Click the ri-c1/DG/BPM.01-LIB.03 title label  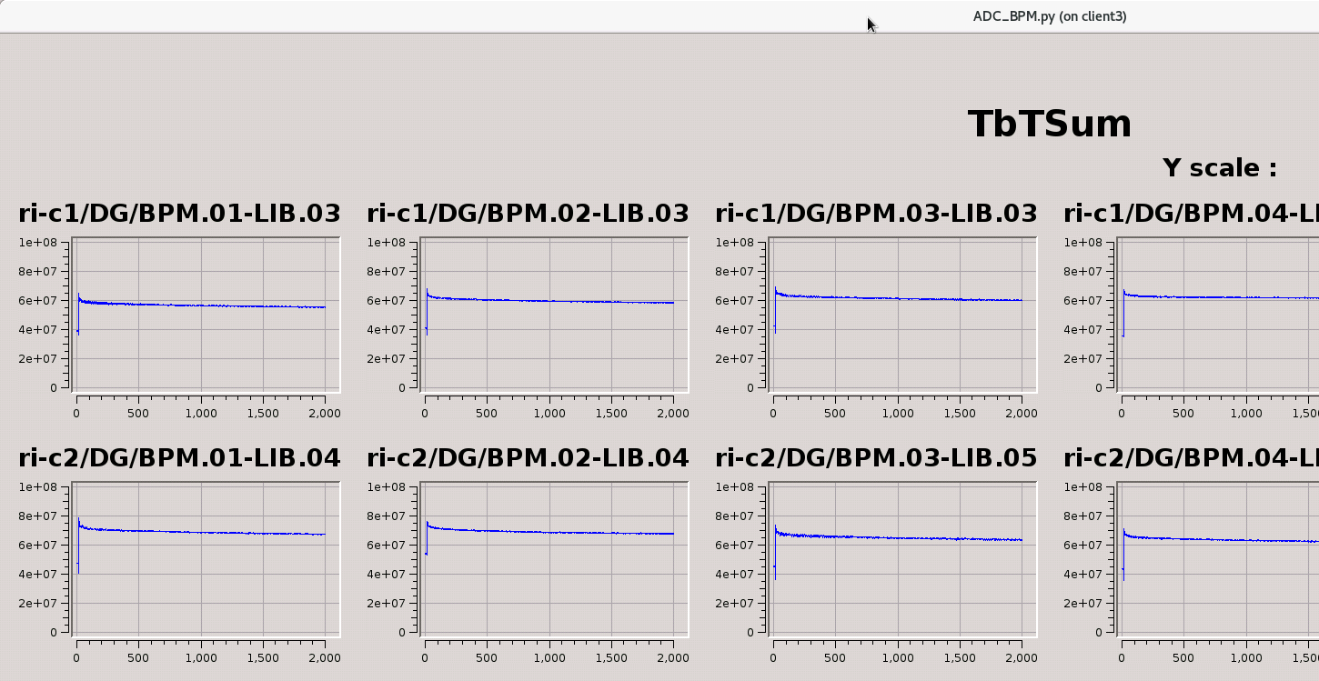coord(179,214)
